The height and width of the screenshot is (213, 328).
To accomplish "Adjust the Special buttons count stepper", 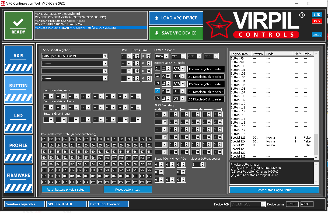I will [198, 165].
